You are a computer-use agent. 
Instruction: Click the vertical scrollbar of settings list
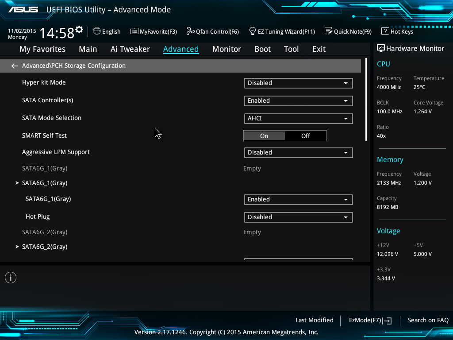coord(366,100)
